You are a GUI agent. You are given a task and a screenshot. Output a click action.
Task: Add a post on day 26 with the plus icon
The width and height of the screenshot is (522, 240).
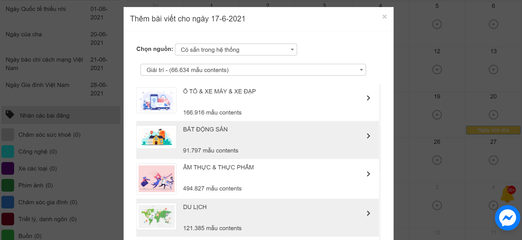pyautogui.click(x=437, y=160)
